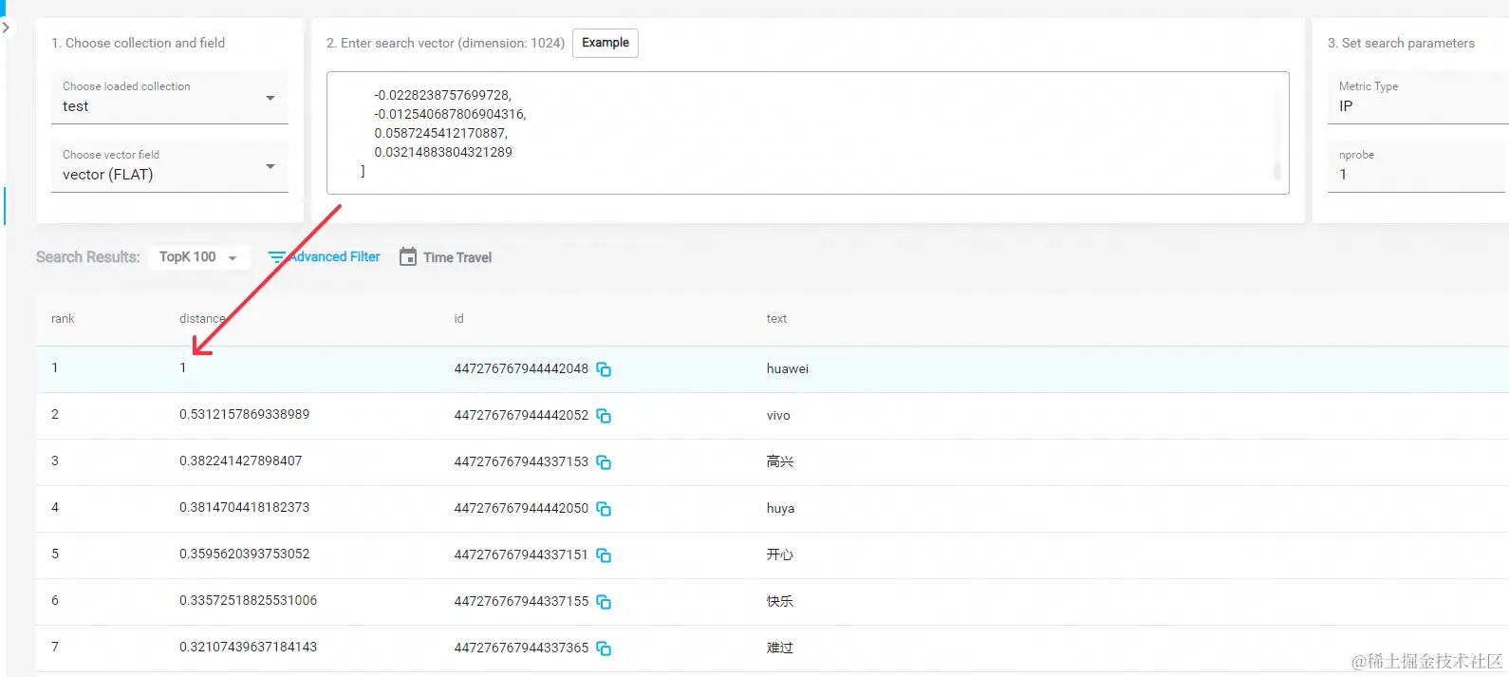Select the 难过 text cell
1509x677 pixels.
pos(780,648)
